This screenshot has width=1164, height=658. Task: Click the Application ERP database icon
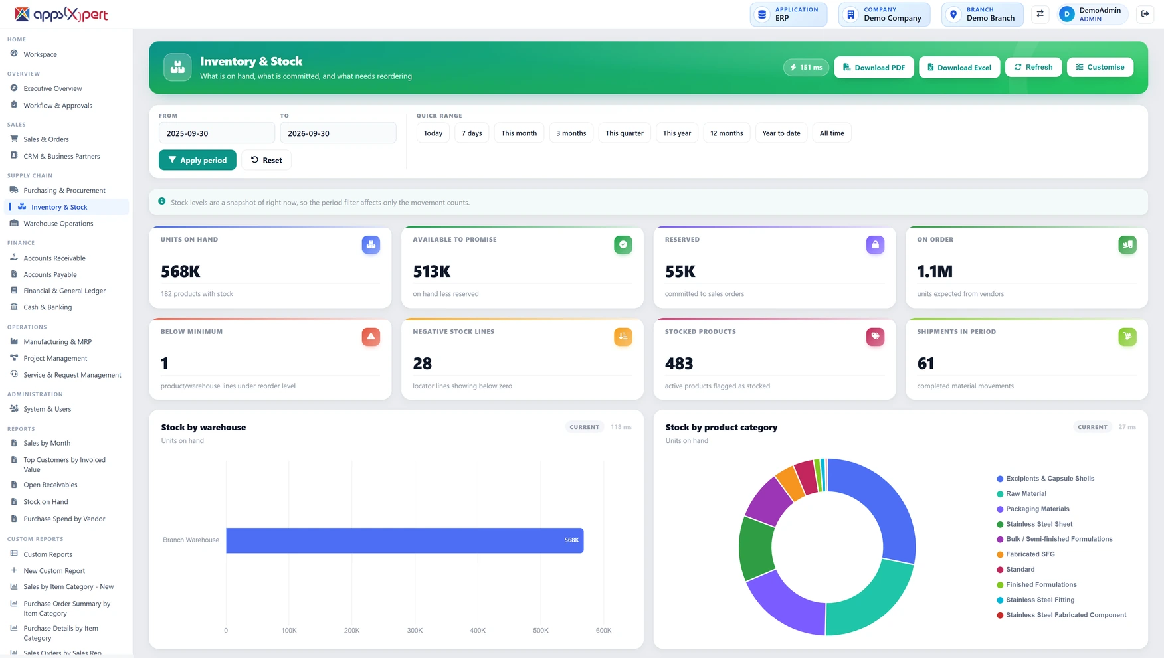tap(763, 14)
